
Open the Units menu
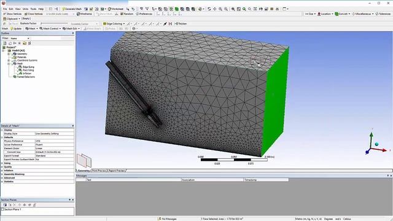coord(25,9)
